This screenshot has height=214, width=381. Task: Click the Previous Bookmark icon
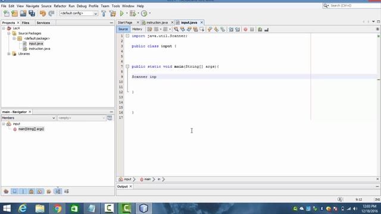click(210, 29)
